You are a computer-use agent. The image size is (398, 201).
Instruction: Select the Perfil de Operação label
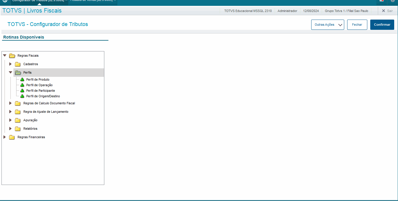click(x=39, y=85)
